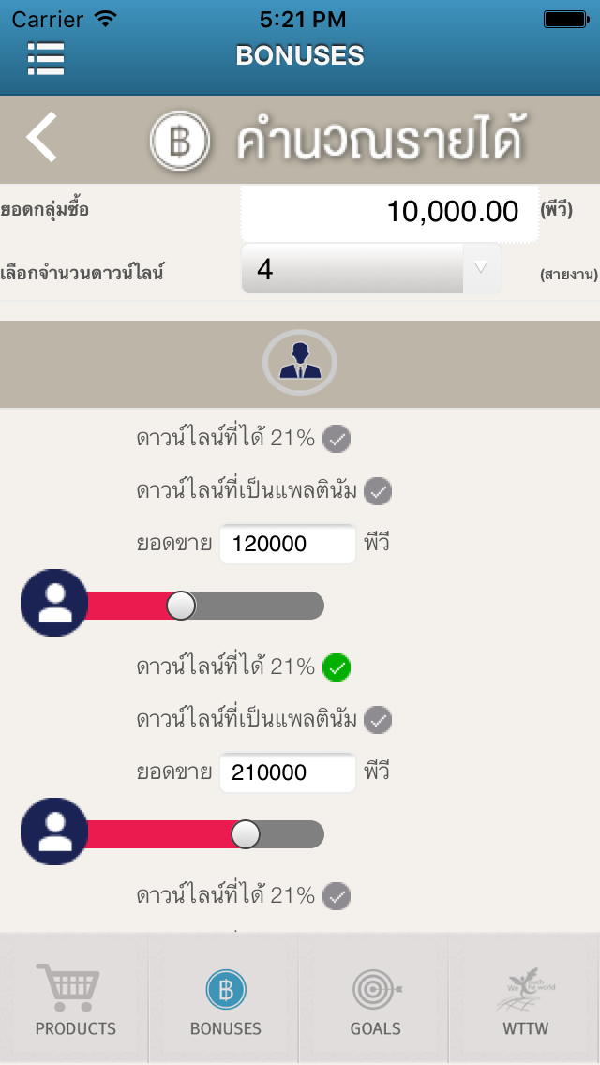
Task: Click the second dark blue person icon
Action: click(x=53, y=832)
